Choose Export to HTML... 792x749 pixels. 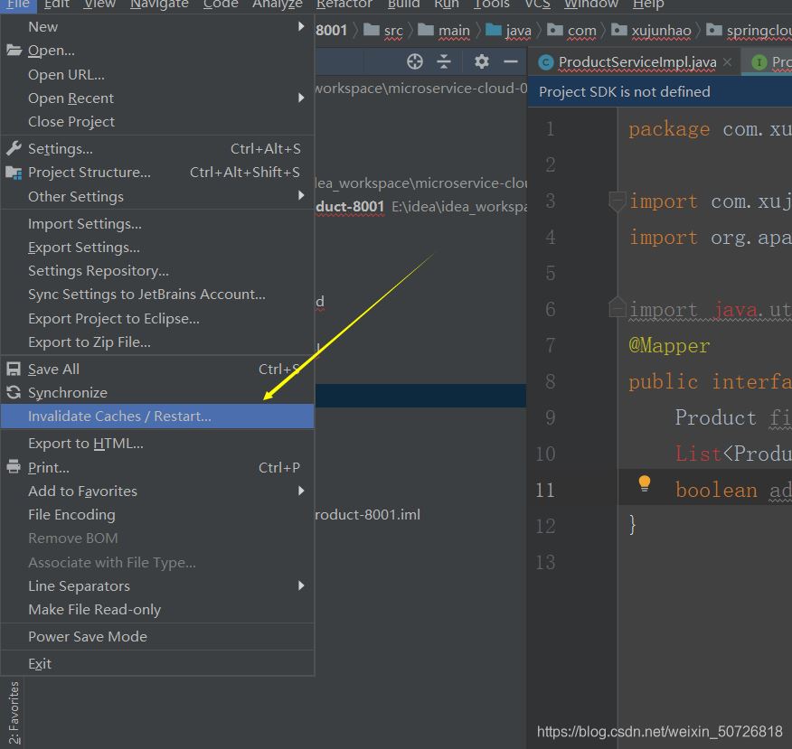[157, 443]
